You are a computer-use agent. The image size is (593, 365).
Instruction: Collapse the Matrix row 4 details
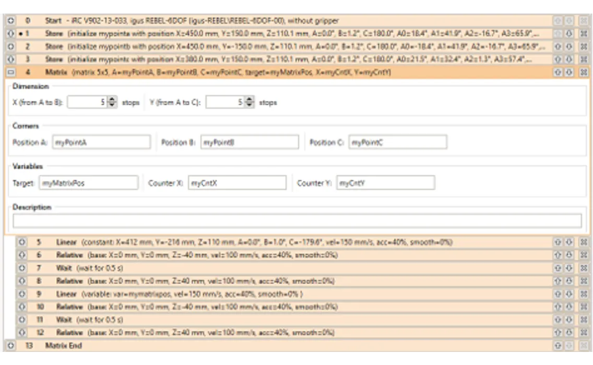tap(11, 72)
